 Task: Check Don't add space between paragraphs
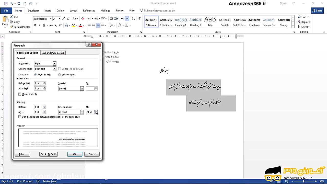pos(20,117)
